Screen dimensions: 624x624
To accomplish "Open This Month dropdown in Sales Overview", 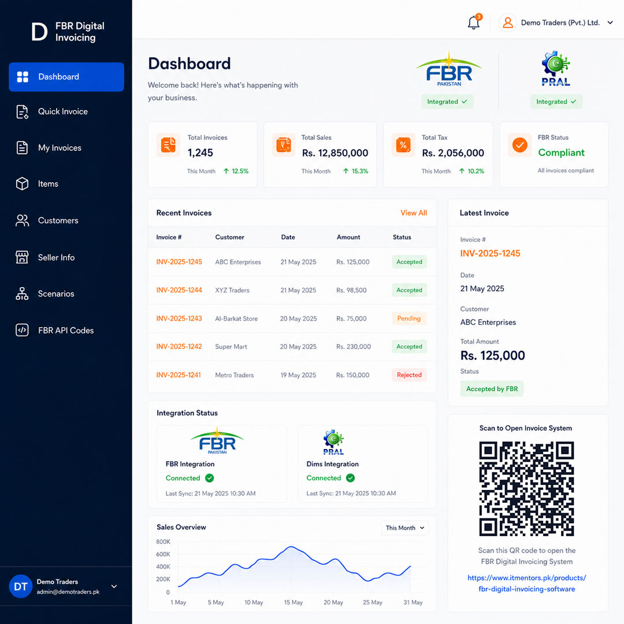I will click(x=404, y=528).
